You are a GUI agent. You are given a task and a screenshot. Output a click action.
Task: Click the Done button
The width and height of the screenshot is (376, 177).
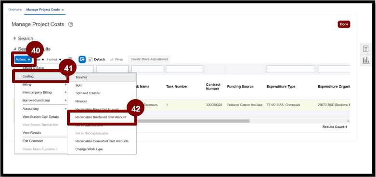pos(344,24)
